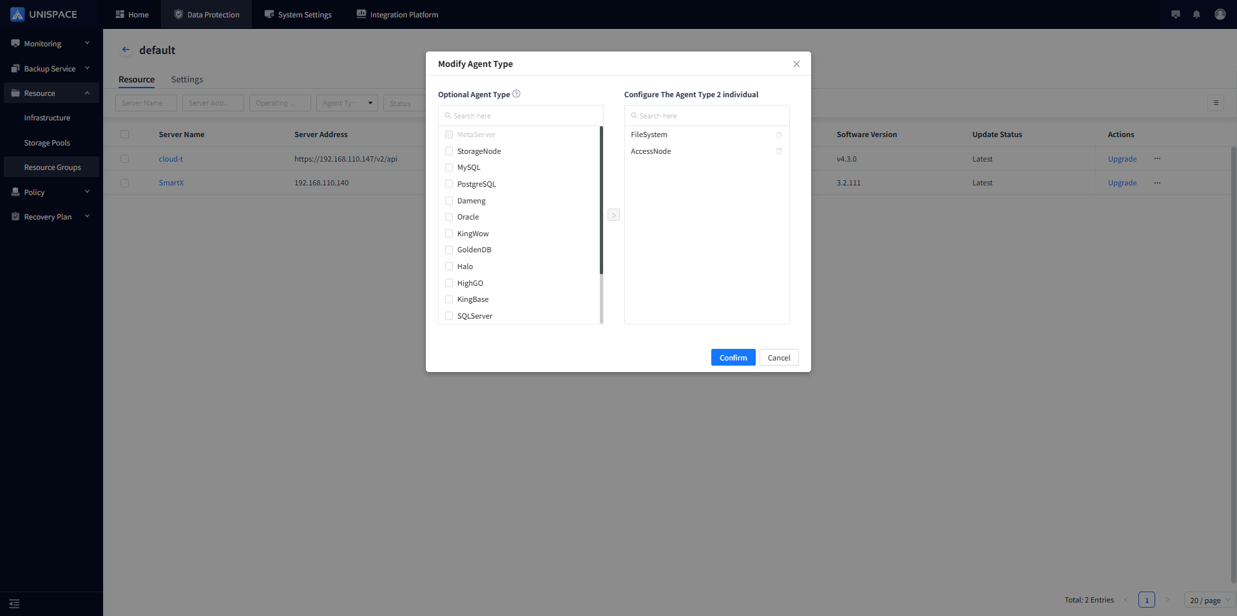The width and height of the screenshot is (1237, 616).
Task: Click the Backup Service sidebar icon
Action: (x=15, y=68)
